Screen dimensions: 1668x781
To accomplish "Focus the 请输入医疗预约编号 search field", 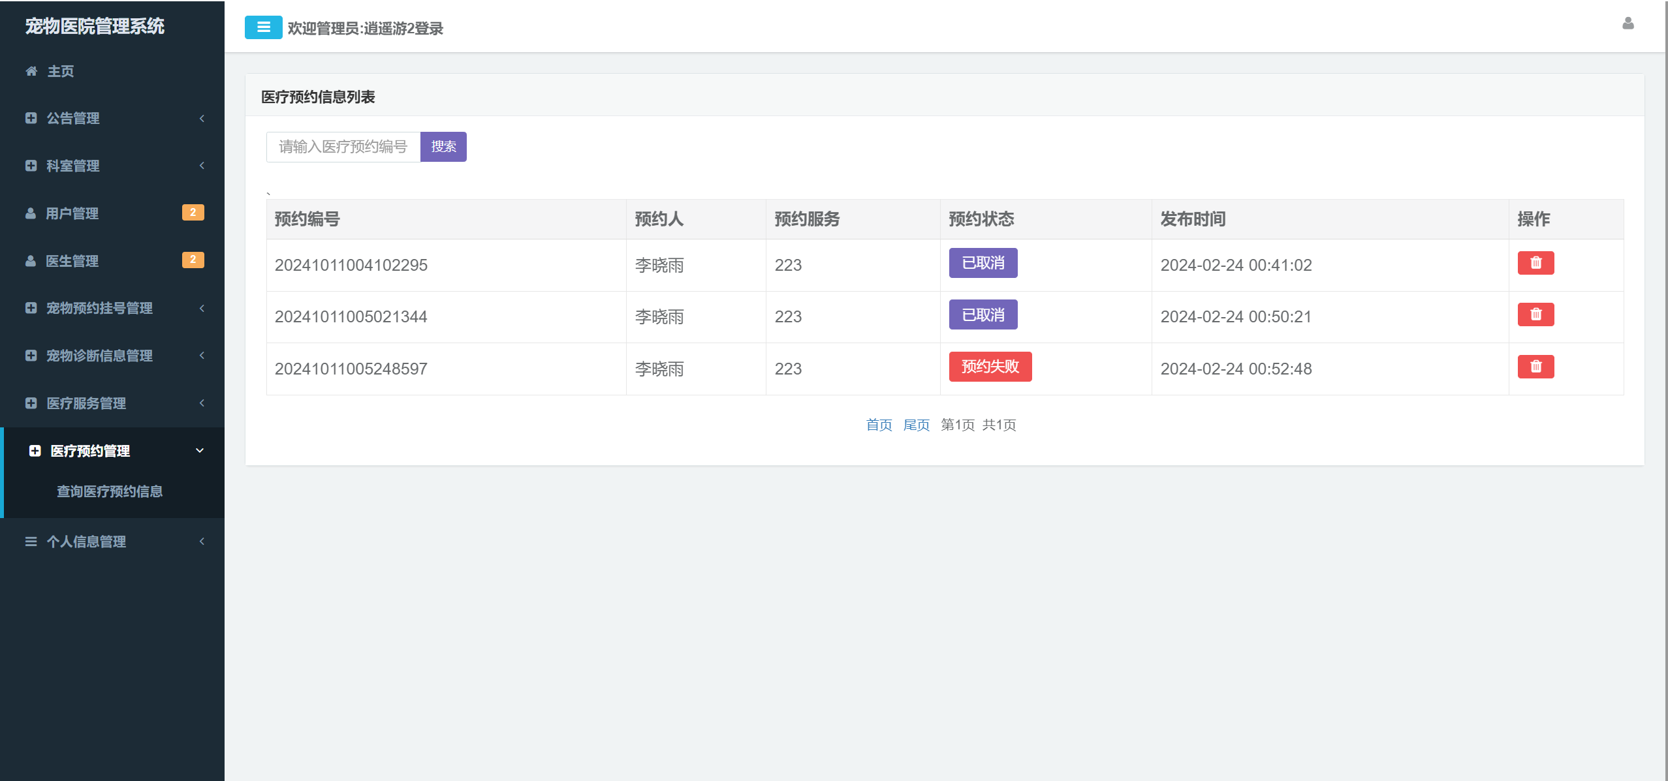I will pyautogui.click(x=343, y=147).
